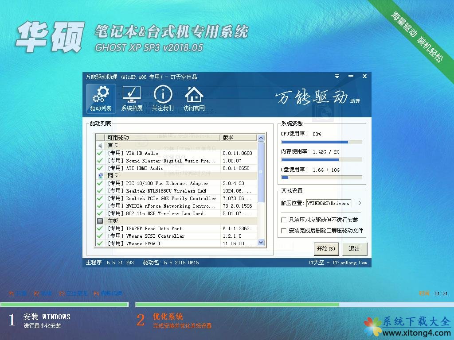The image size is (454, 340).
Task: Open the 驱动列表 driver list view
Action: point(101,99)
